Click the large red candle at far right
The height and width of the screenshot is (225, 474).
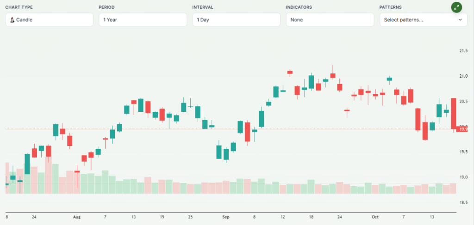pyautogui.click(x=454, y=114)
